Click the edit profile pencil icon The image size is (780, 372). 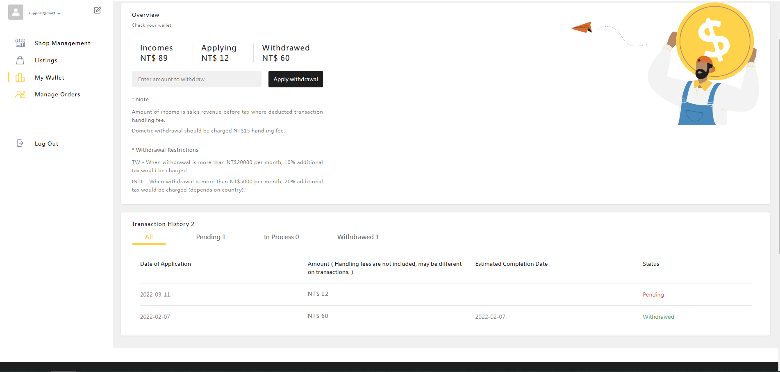coord(98,10)
